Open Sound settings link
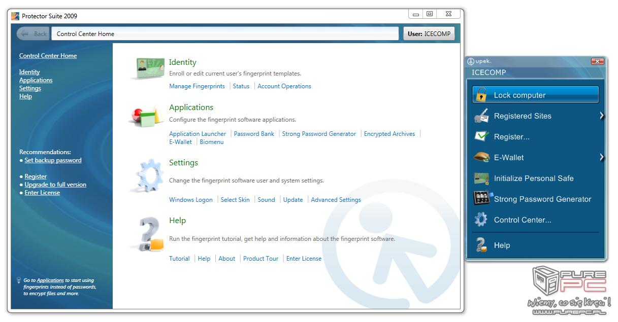The image size is (618, 322). tap(266, 200)
